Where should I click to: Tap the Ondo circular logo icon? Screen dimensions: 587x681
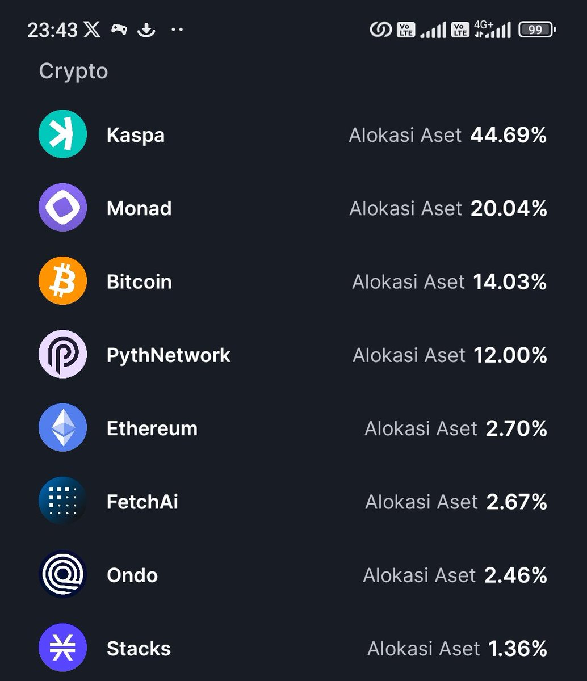[62, 574]
